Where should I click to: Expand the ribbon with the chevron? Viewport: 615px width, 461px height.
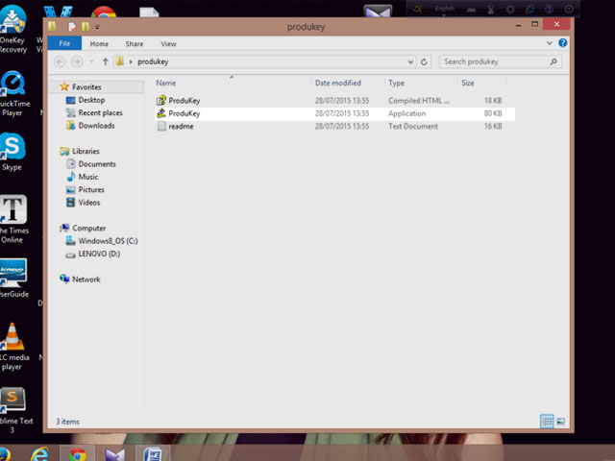click(x=549, y=43)
